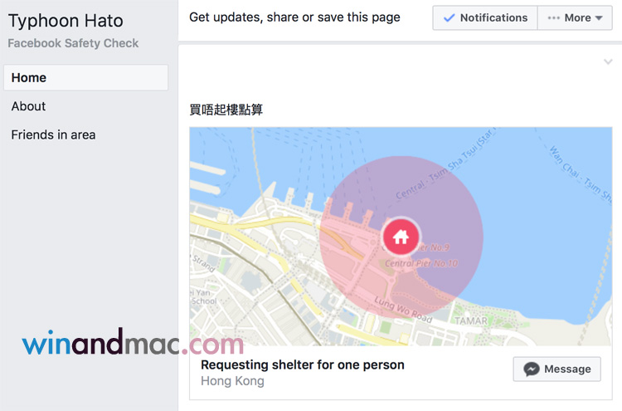
Task: Click the Central Pier No.10 map label
Action: pyautogui.click(x=423, y=264)
